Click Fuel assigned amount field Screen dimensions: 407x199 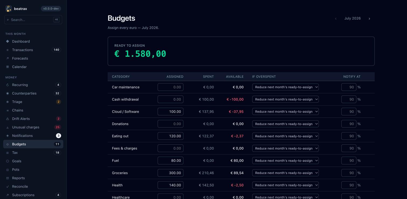point(170,161)
